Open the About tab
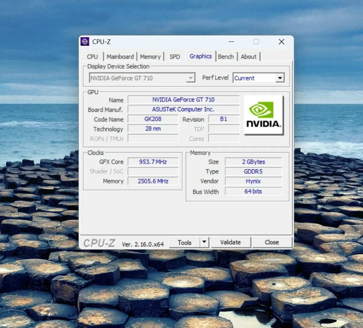The width and height of the screenshot is (363, 328). click(249, 56)
